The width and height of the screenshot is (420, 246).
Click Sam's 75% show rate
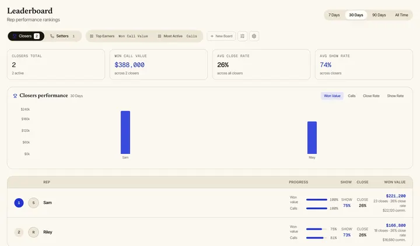pyautogui.click(x=346, y=206)
